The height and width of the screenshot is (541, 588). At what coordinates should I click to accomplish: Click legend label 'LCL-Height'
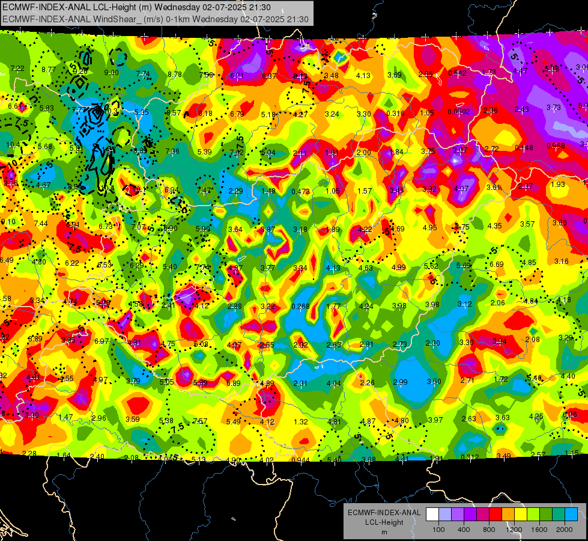[384, 522]
